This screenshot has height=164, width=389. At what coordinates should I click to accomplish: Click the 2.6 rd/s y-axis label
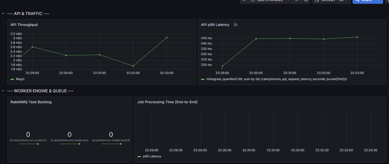[16, 47]
